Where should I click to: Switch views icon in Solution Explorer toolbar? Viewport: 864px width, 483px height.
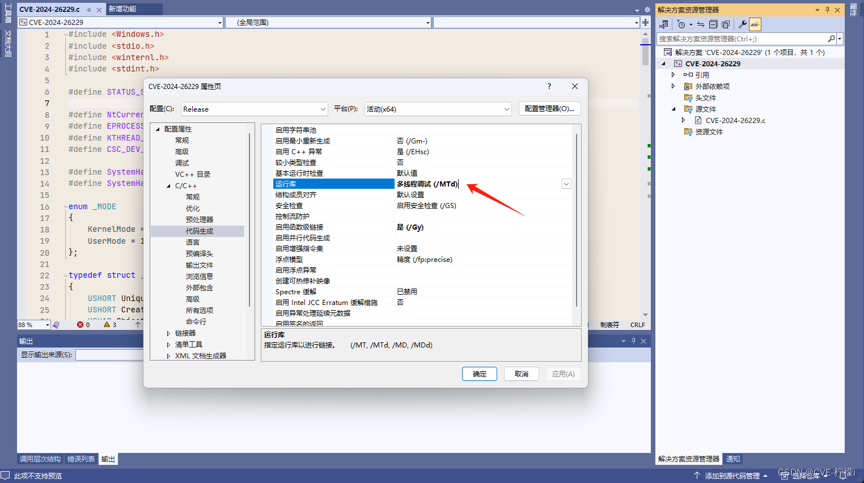(x=664, y=24)
